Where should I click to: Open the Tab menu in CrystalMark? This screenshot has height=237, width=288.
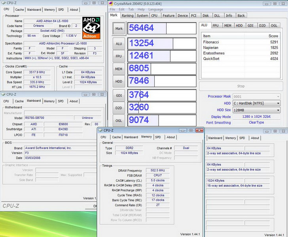coord(131,9)
